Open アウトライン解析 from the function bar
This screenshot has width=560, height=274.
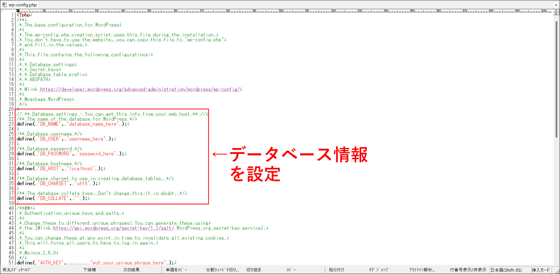pyautogui.click(x=422, y=270)
